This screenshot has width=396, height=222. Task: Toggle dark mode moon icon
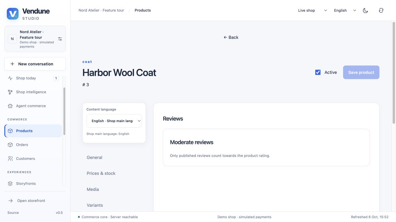click(x=365, y=10)
